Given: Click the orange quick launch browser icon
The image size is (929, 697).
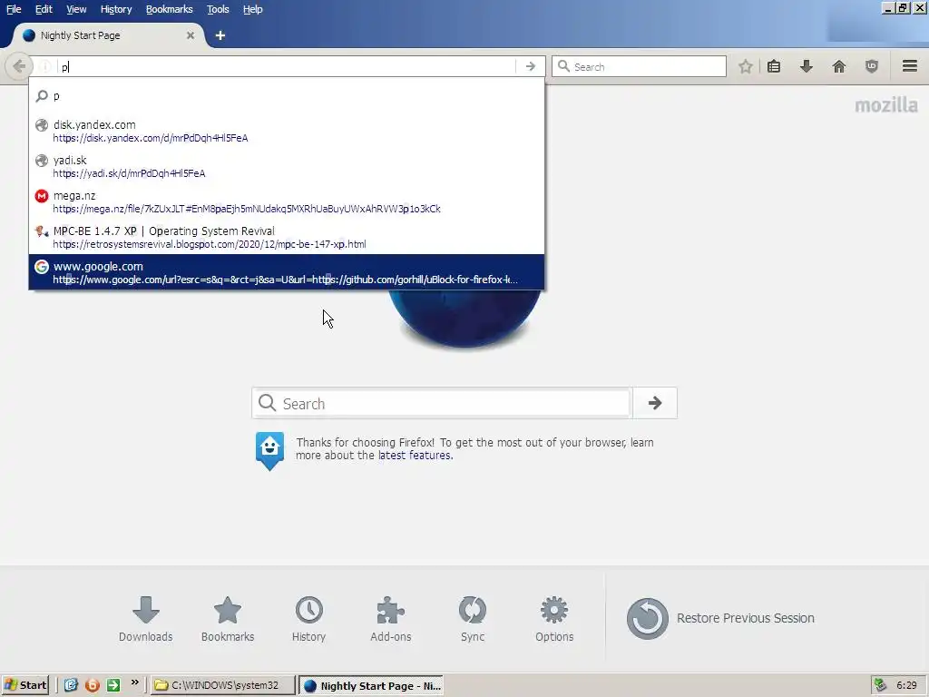Looking at the screenshot, I should 93,685.
